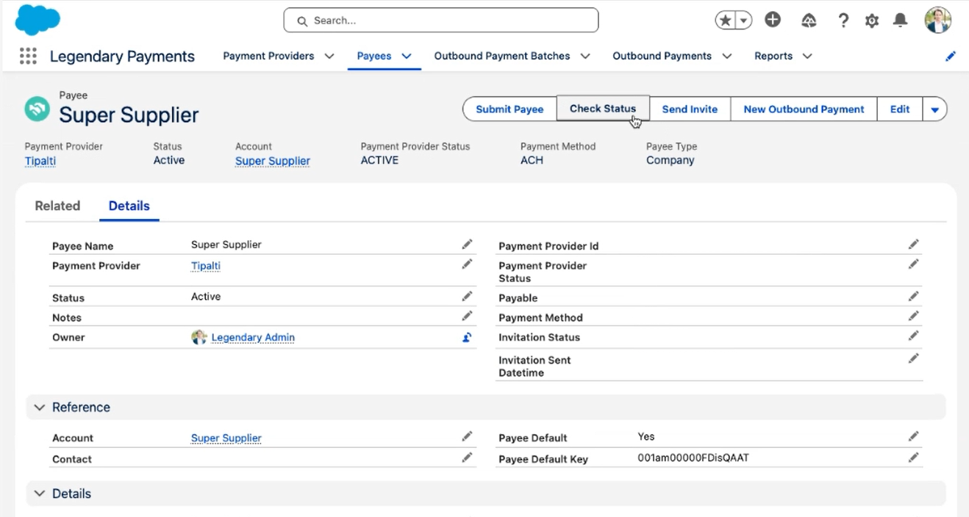Open the Salesforce Help question mark icon
Image resolution: width=969 pixels, height=517 pixels.
[843, 21]
